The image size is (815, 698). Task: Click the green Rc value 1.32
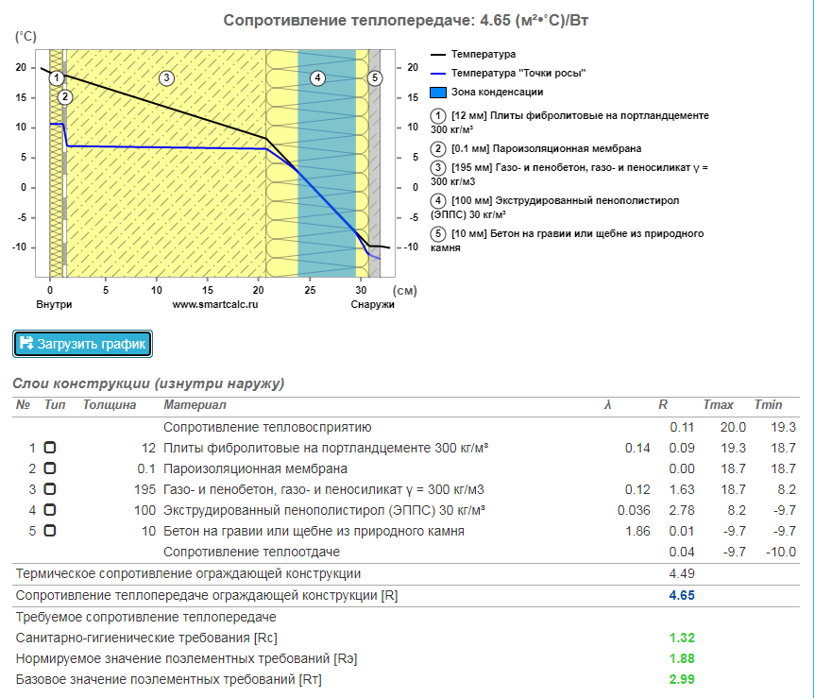(x=682, y=638)
